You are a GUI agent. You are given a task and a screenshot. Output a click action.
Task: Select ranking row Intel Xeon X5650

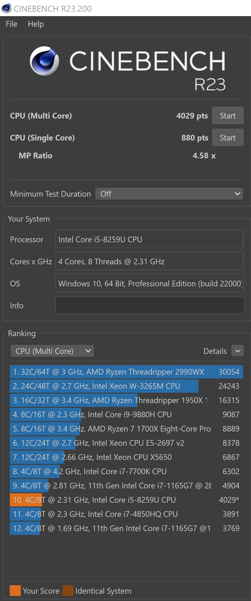click(126, 457)
